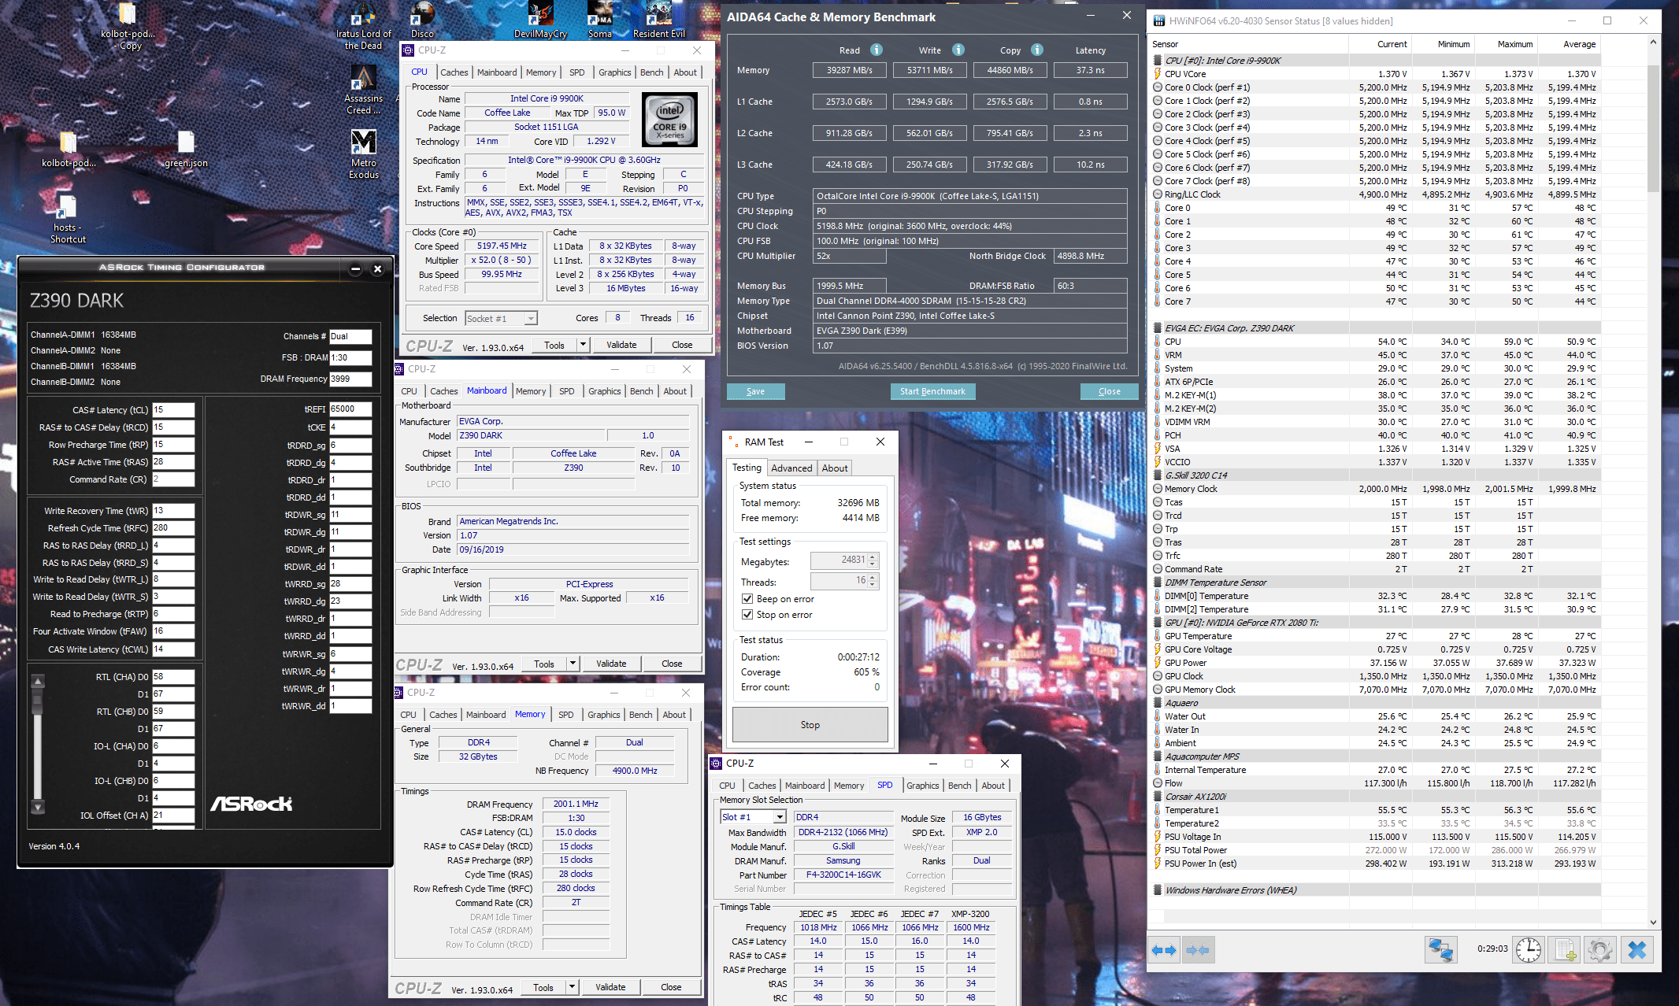Click the RAM Test title bar icon
Image resolution: width=1679 pixels, height=1006 pixels.
click(x=732, y=442)
